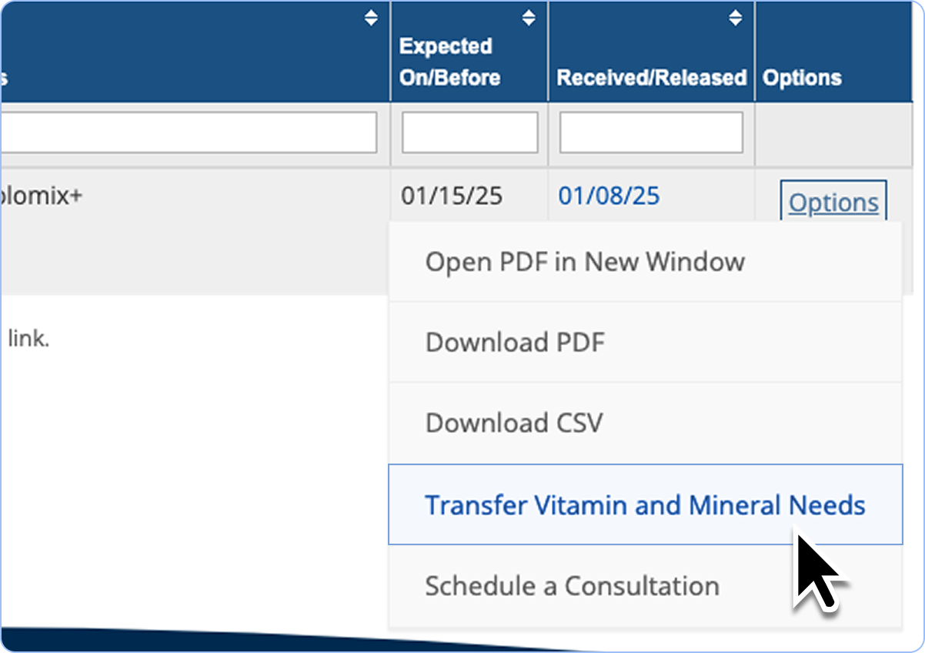Screen dimensions: 925x653
Task: Choose Download CSV from the options menu
Action: pyautogui.click(x=514, y=423)
